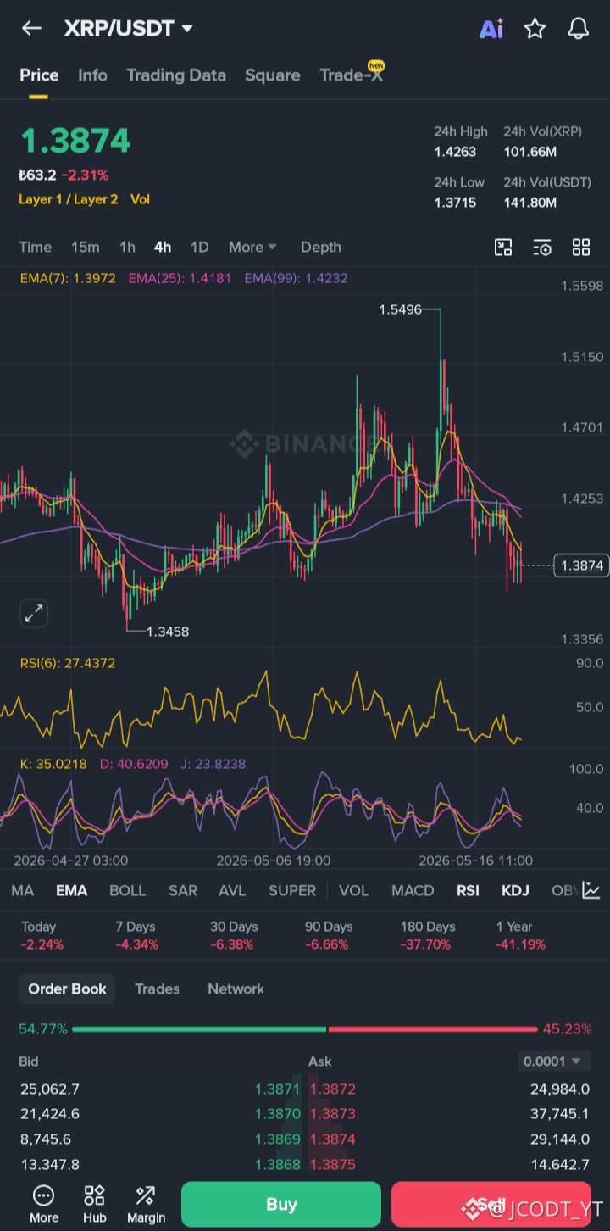Toggle the RSI indicator

coord(468,890)
